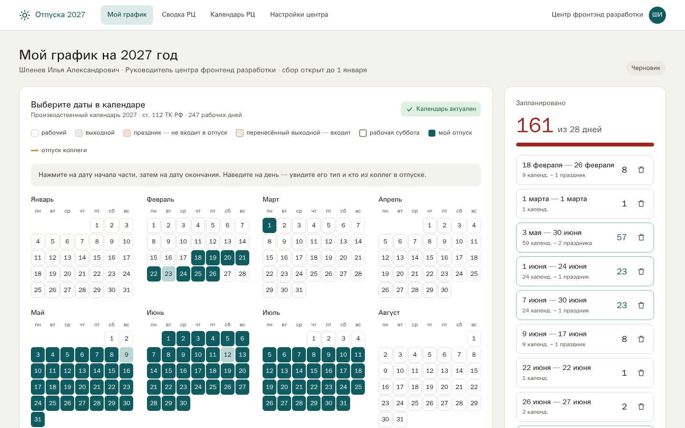Click the sun logo icon next to Отпуска 2027
The image size is (685, 428).
tap(25, 15)
